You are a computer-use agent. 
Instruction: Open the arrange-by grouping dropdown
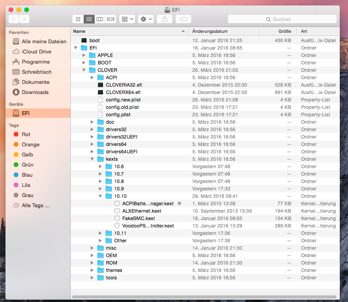coord(127,19)
